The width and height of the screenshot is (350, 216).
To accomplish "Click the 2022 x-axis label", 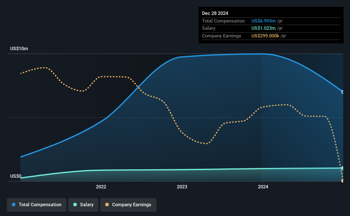I will (101, 187).
